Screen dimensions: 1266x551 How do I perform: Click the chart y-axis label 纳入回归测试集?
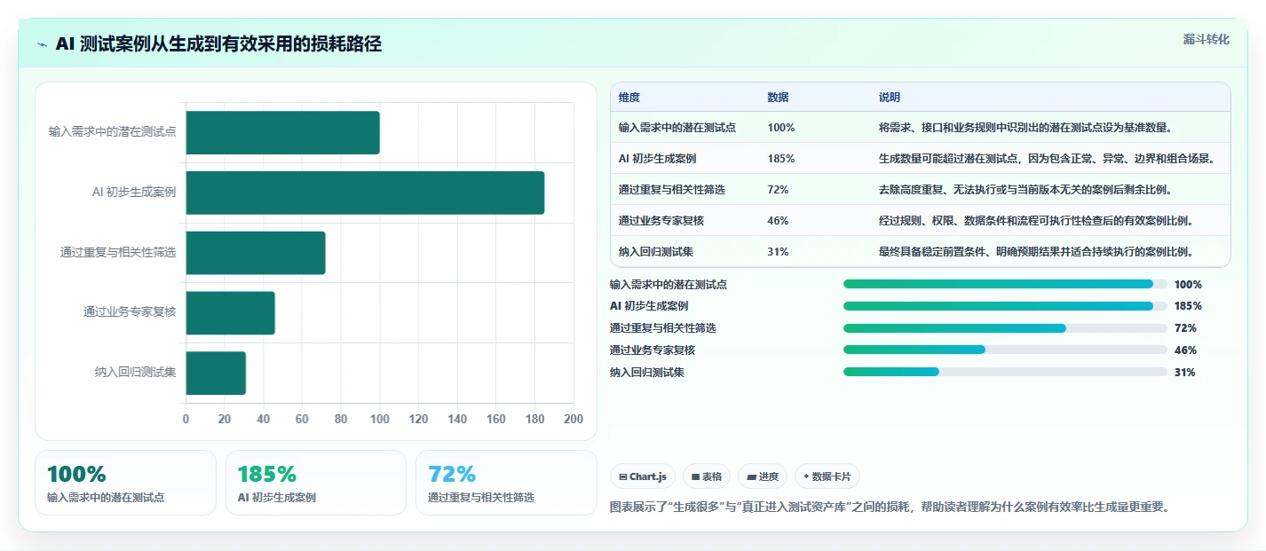point(135,373)
